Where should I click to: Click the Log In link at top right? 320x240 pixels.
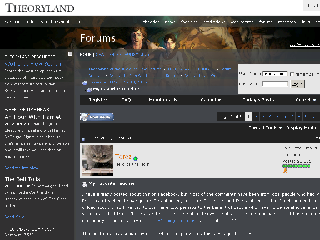tap(314, 6)
